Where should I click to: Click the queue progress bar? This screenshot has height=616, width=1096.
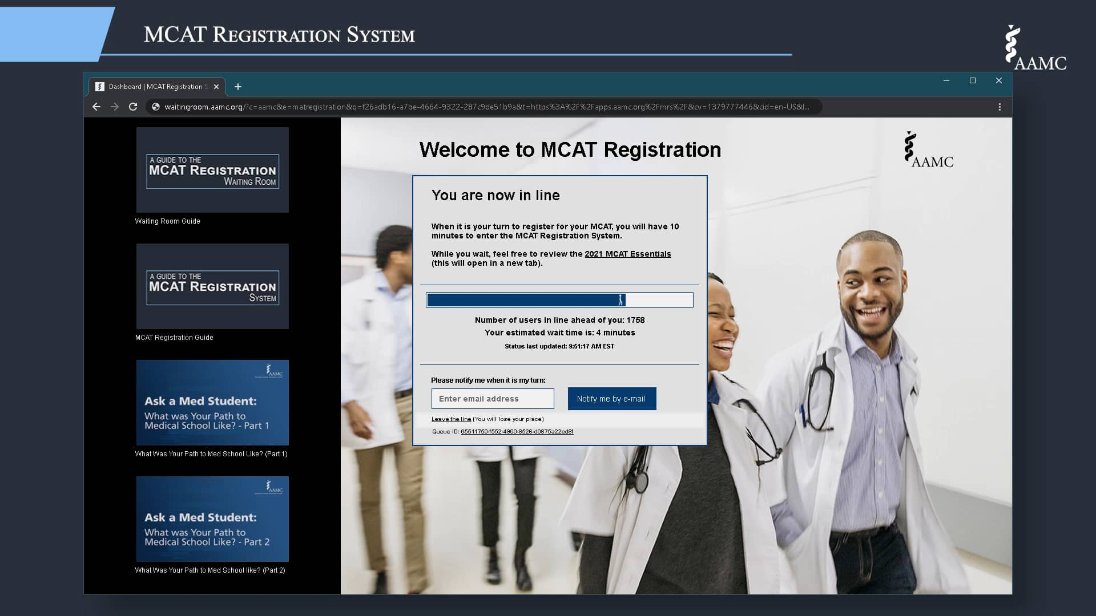click(x=559, y=300)
